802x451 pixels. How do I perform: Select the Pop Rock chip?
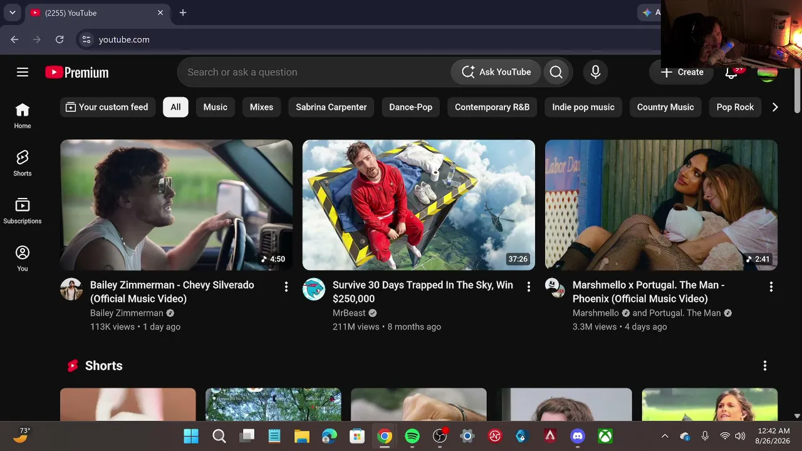[x=735, y=107]
